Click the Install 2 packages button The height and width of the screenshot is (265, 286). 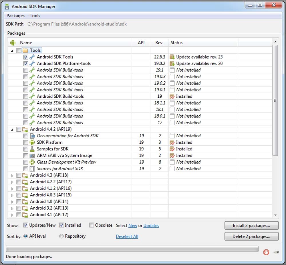pos(251,225)
